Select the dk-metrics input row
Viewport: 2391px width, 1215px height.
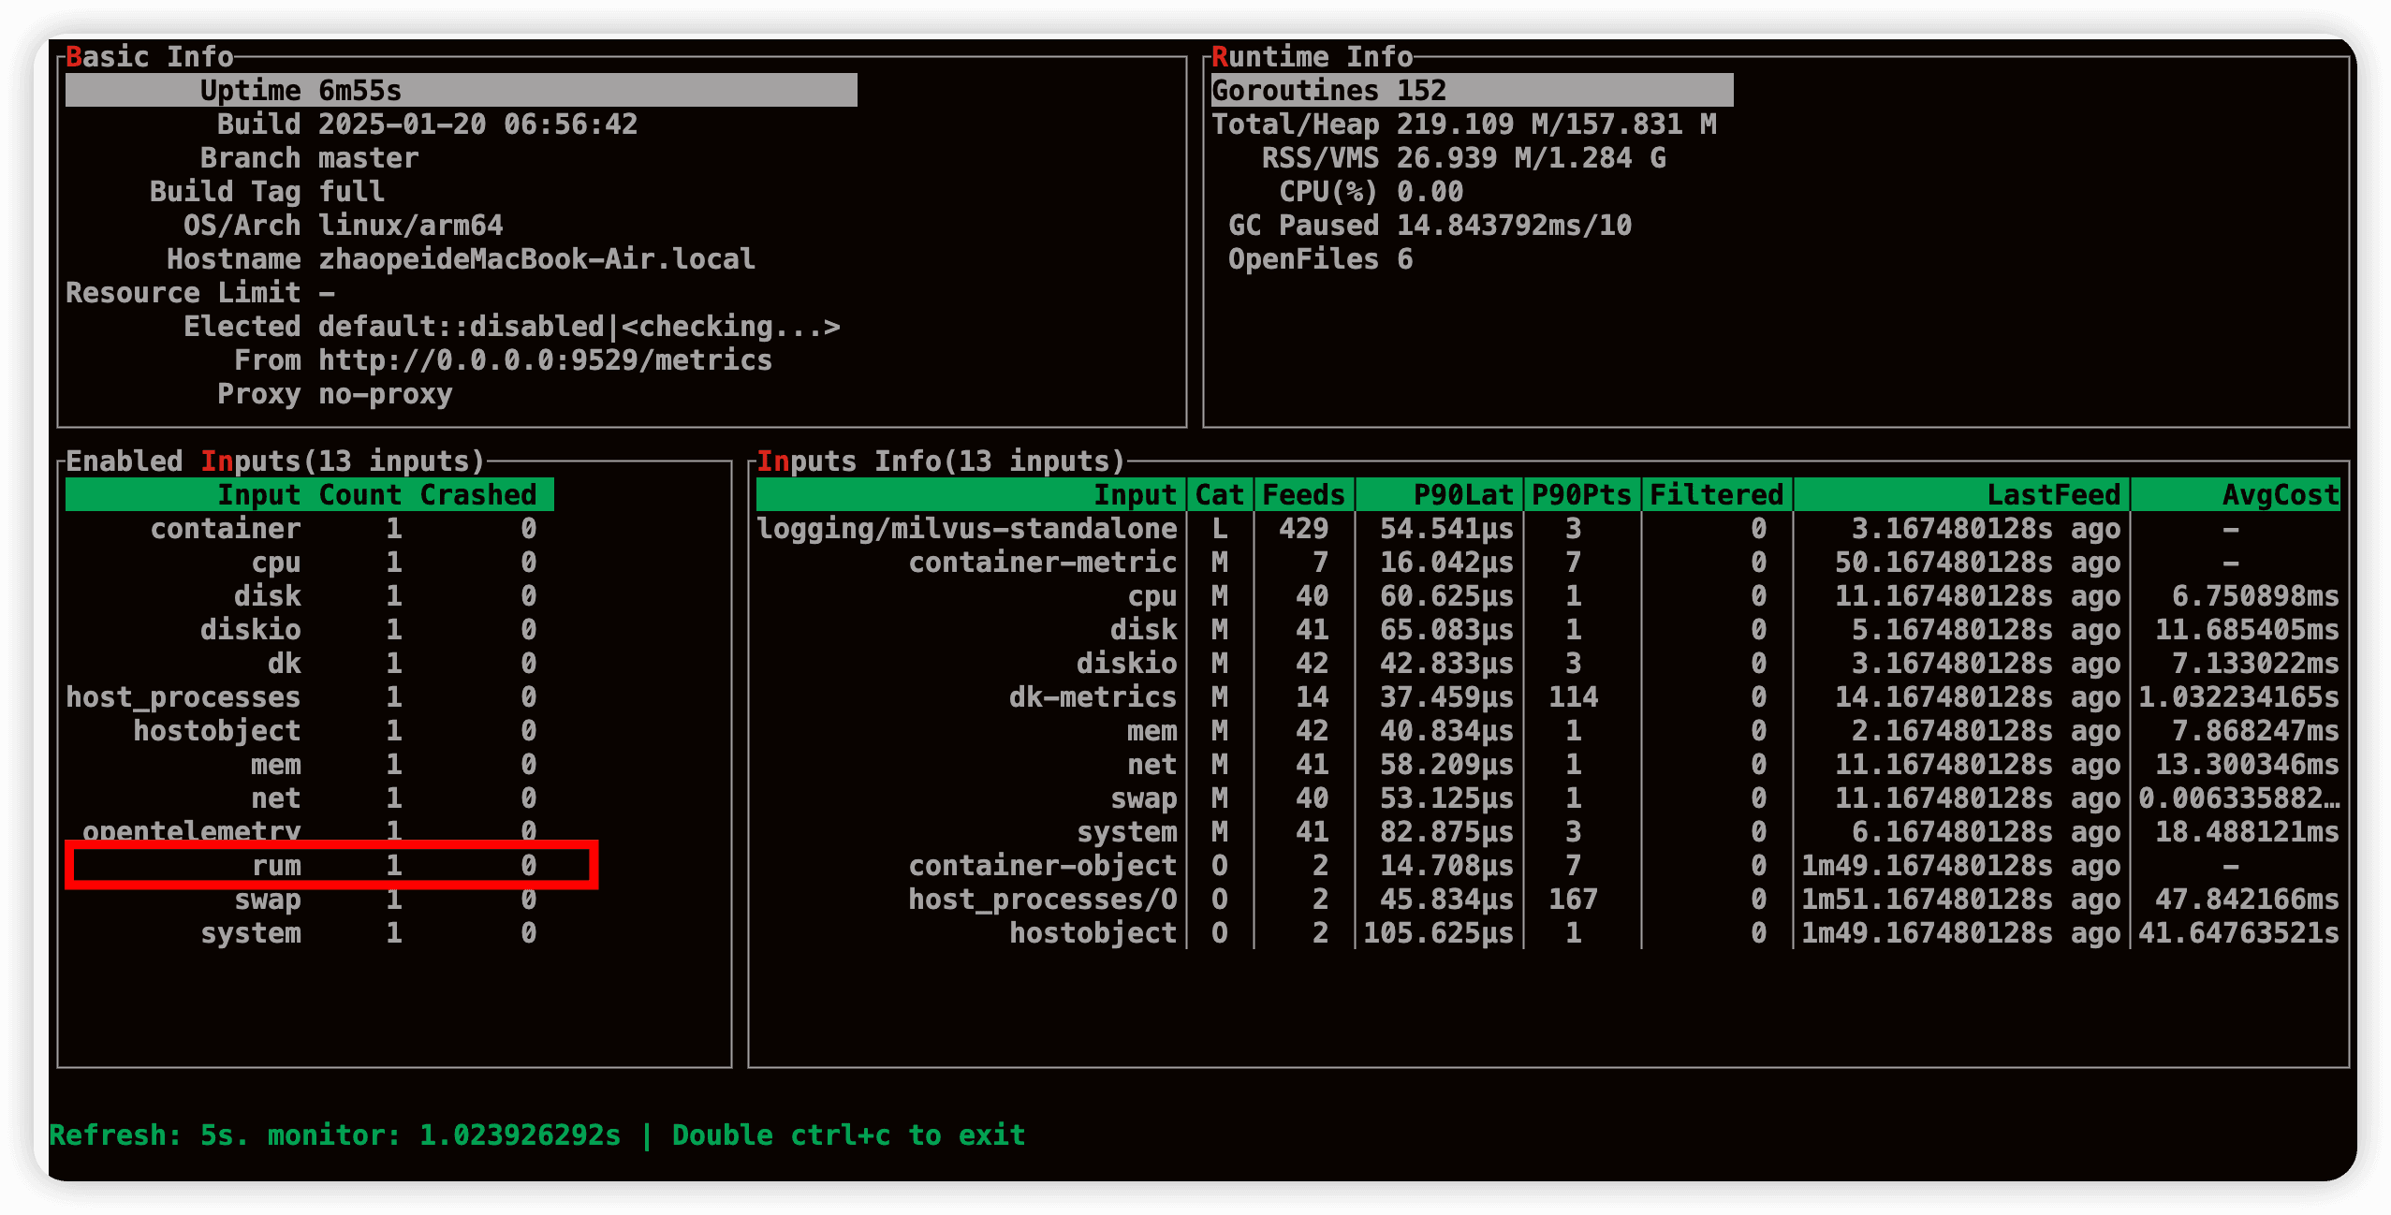tap(1092, 697)
